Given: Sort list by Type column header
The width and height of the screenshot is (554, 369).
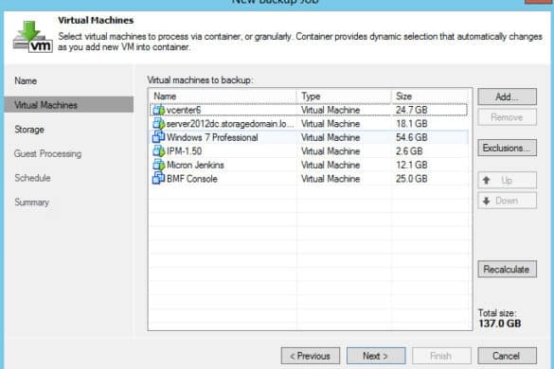Looking at the screenshot, I should coord(344,97).
